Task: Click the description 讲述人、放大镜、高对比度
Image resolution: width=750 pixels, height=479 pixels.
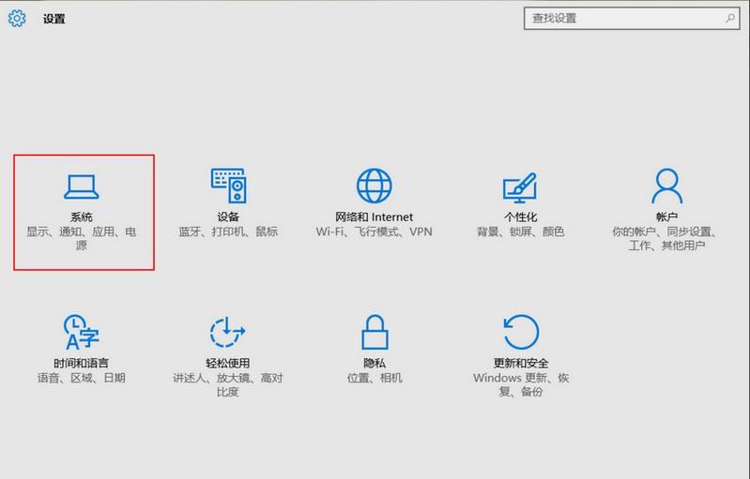Action: pos(228,385)
